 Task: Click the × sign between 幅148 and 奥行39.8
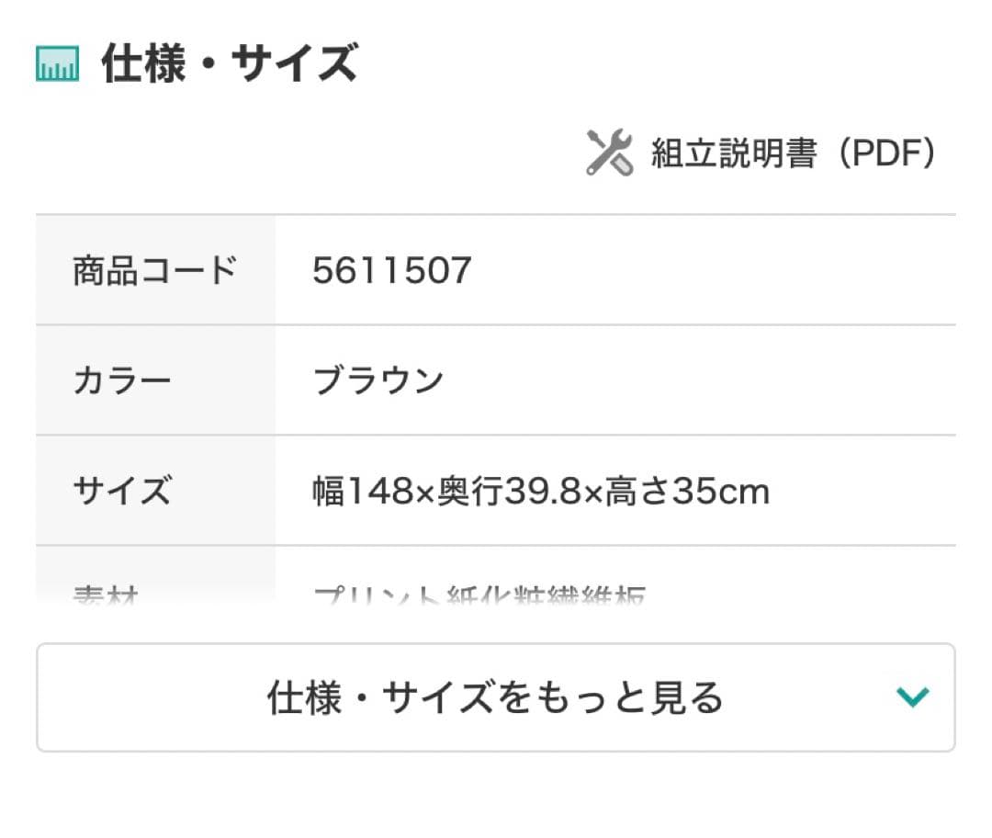coord(424,494)
